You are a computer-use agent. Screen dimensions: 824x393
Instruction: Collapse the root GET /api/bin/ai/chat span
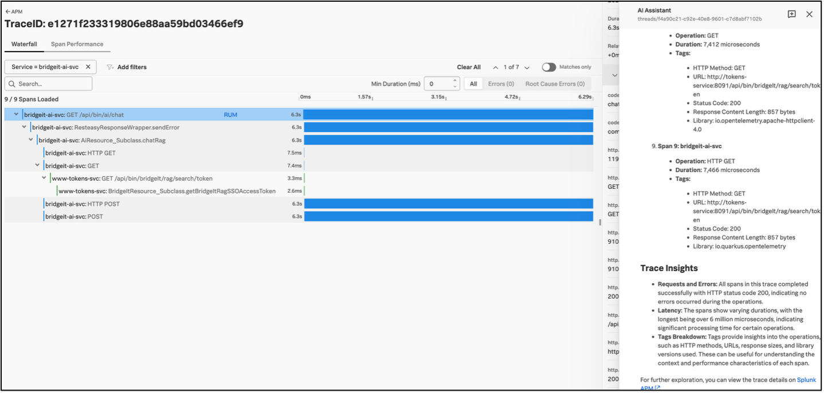coord(16,114)
